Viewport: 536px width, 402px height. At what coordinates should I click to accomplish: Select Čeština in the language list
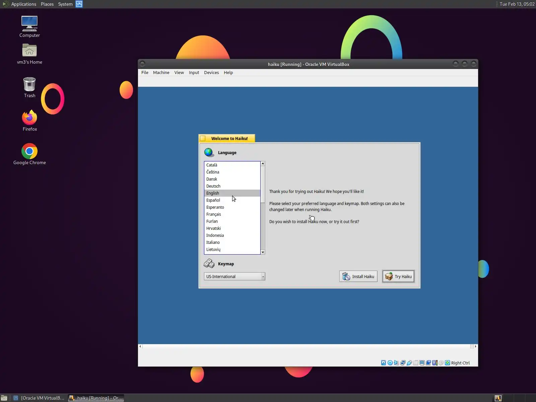click(232, 172)
